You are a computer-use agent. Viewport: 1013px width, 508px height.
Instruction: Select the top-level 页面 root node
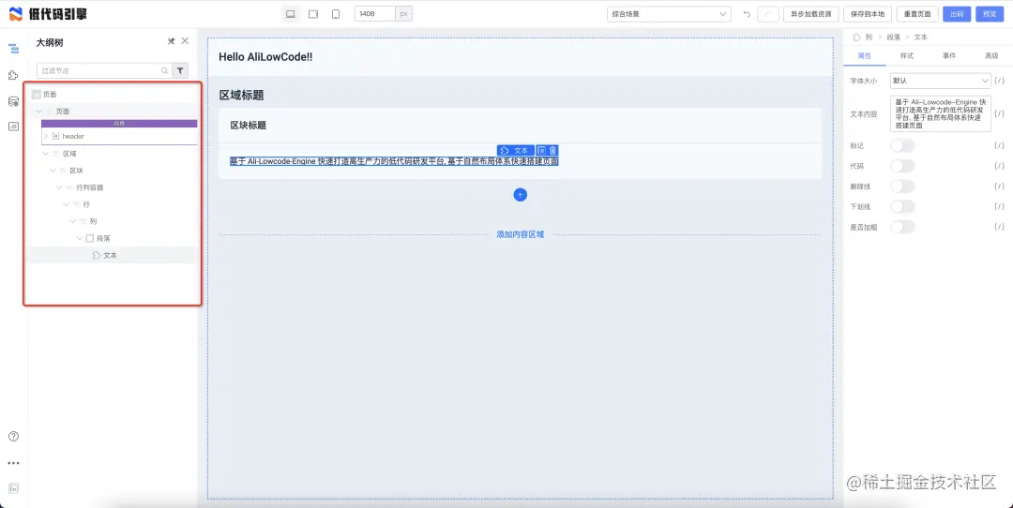pyautogui.click(x=50, y=95)
